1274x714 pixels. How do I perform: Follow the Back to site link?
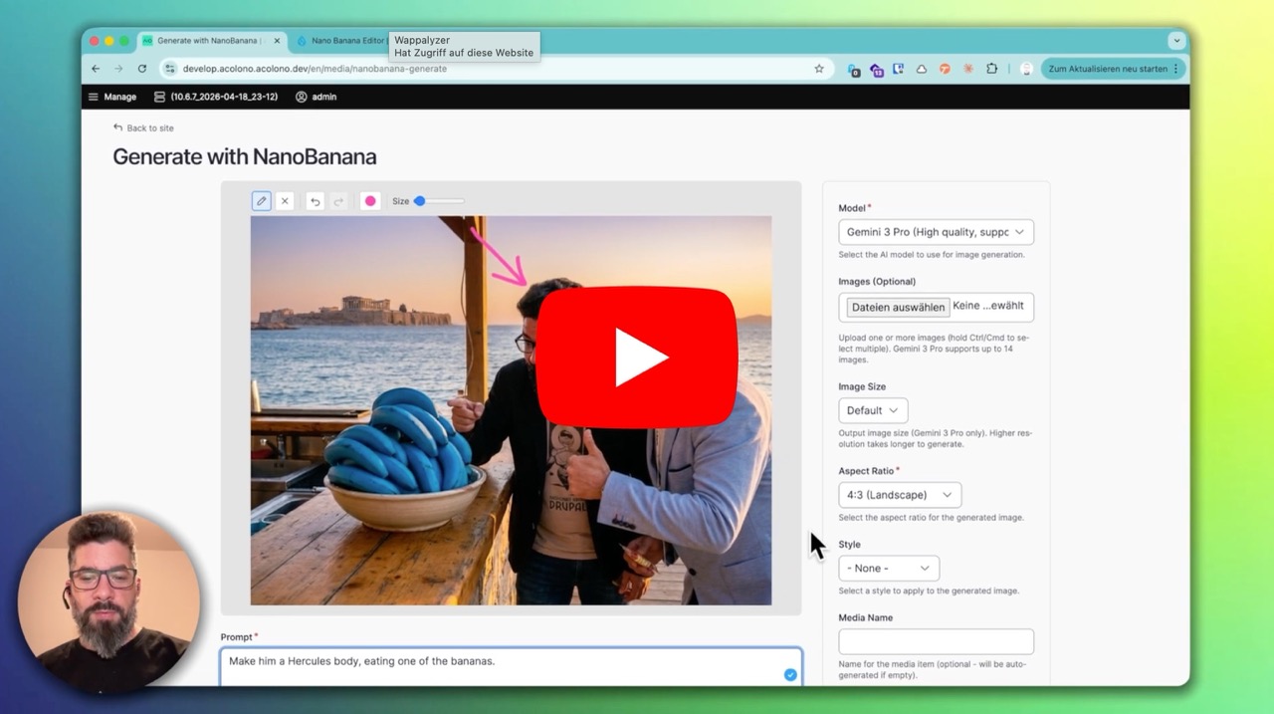pos(143,128)
